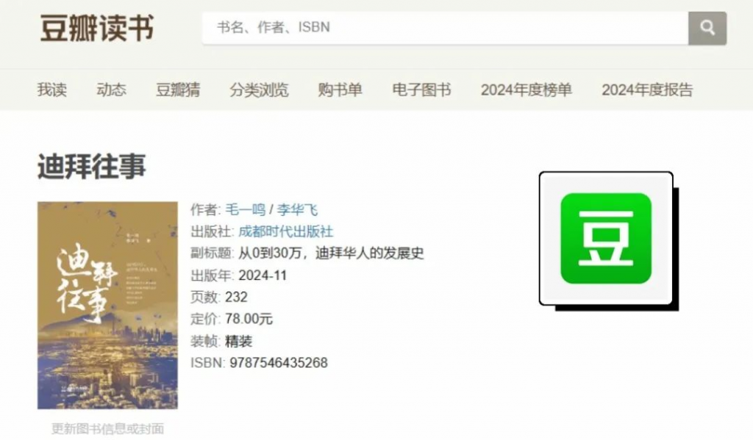Click the ISBN number 9787546435268
Viewport: 753px width, 440px height.
pos(278,363)
